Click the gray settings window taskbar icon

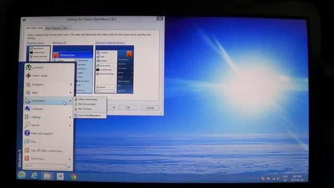click(60, 177)
